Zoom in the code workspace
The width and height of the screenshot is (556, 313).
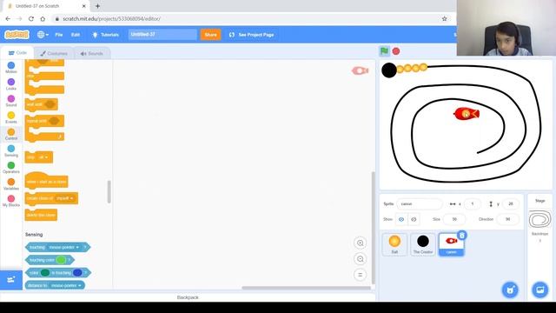click(x=361, y=243)
